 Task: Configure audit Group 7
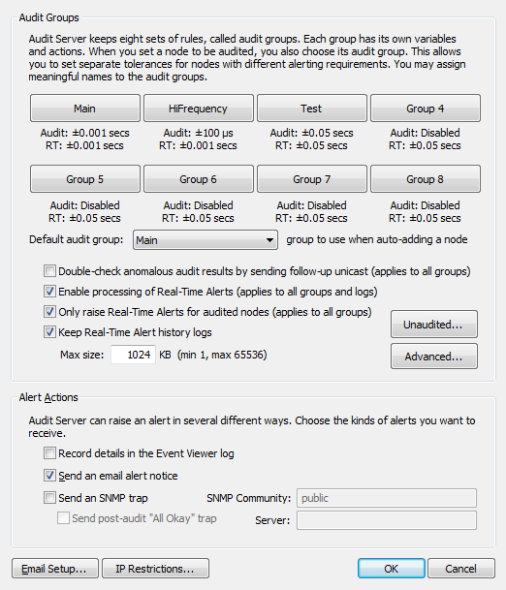click(x=312, y=179)
